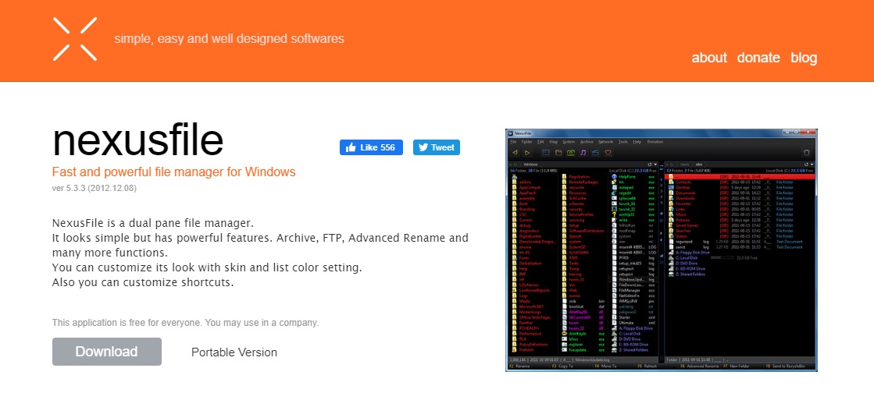Screen dimensions: 874x400
Task: Visit the blog link
Action: [804, 58]
